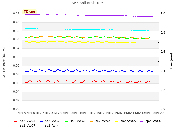Screen dimensions: 175x131
Task: Click the purple sp2_VWC6 legend swatch
Action: coord(142,121)
